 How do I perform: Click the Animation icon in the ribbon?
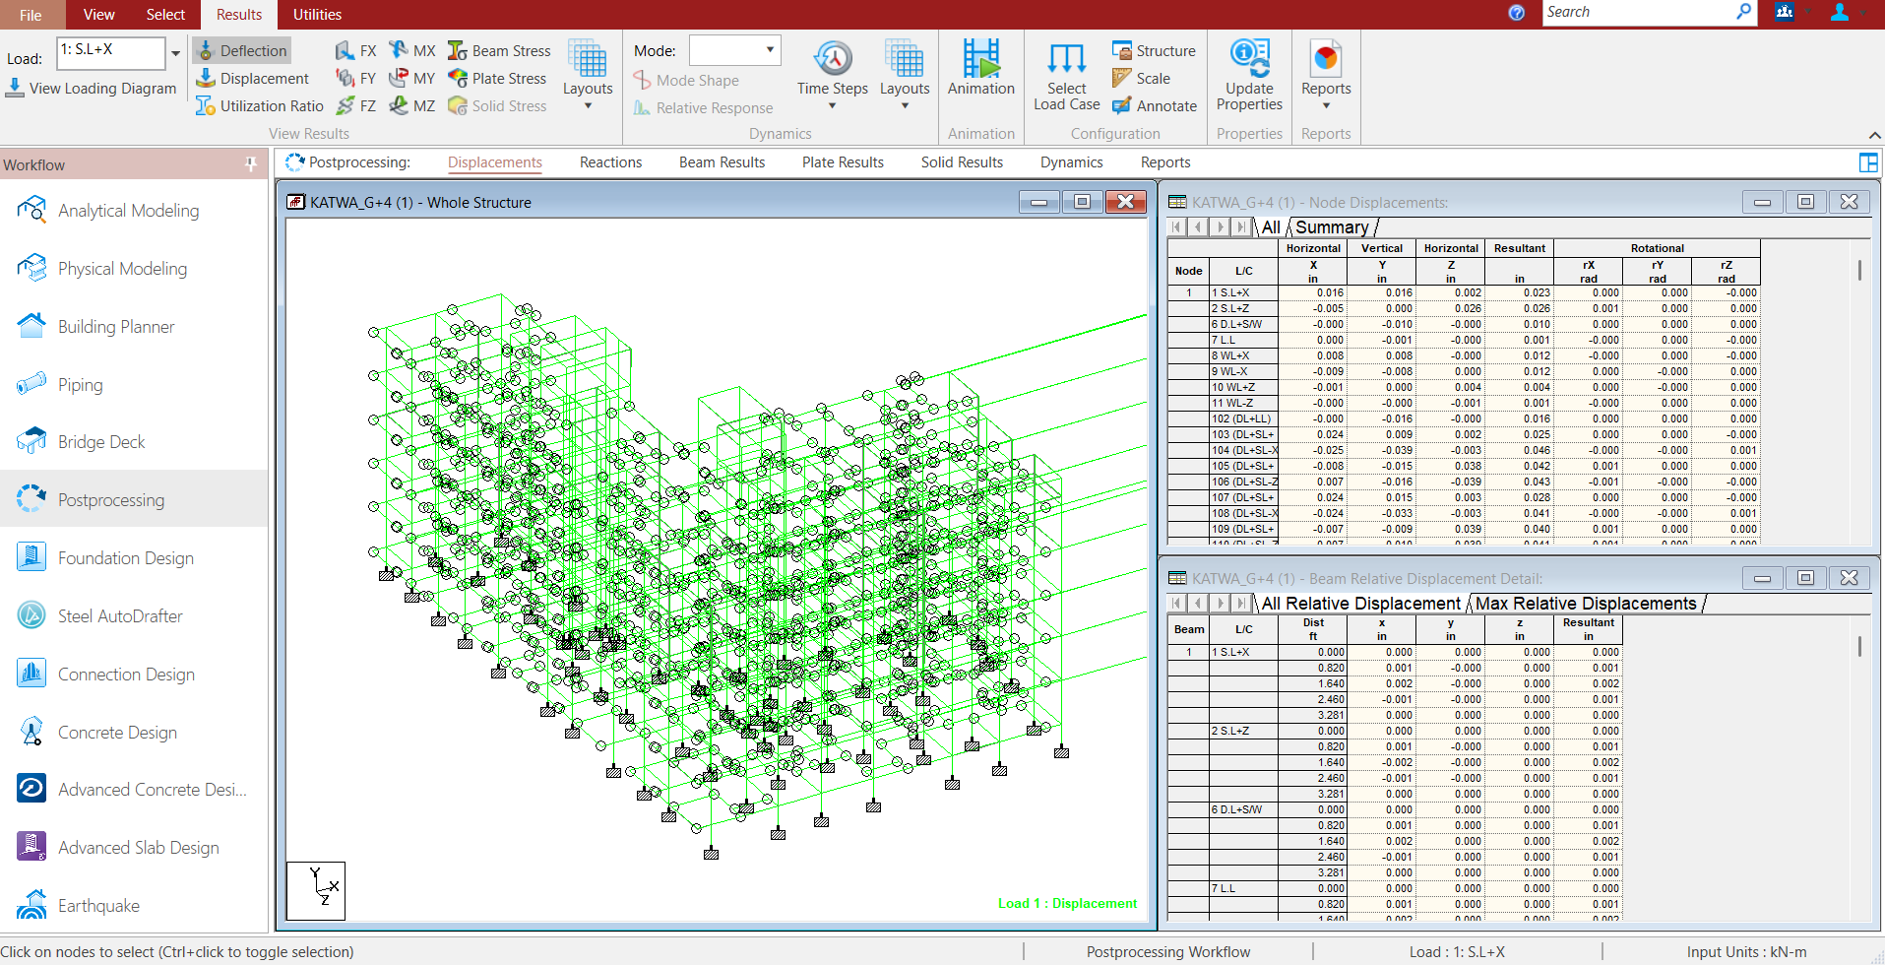point(980,59)
